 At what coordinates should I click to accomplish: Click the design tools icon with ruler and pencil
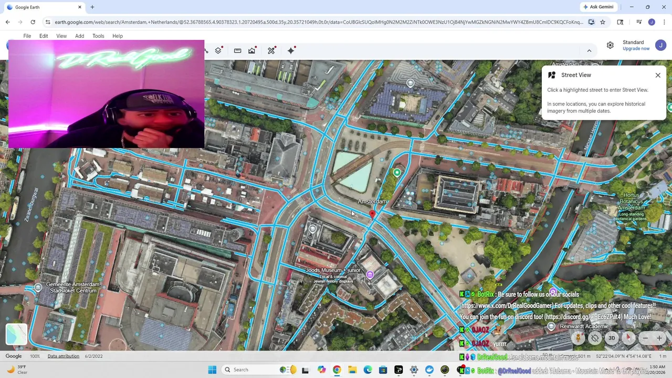click(271, 50)
